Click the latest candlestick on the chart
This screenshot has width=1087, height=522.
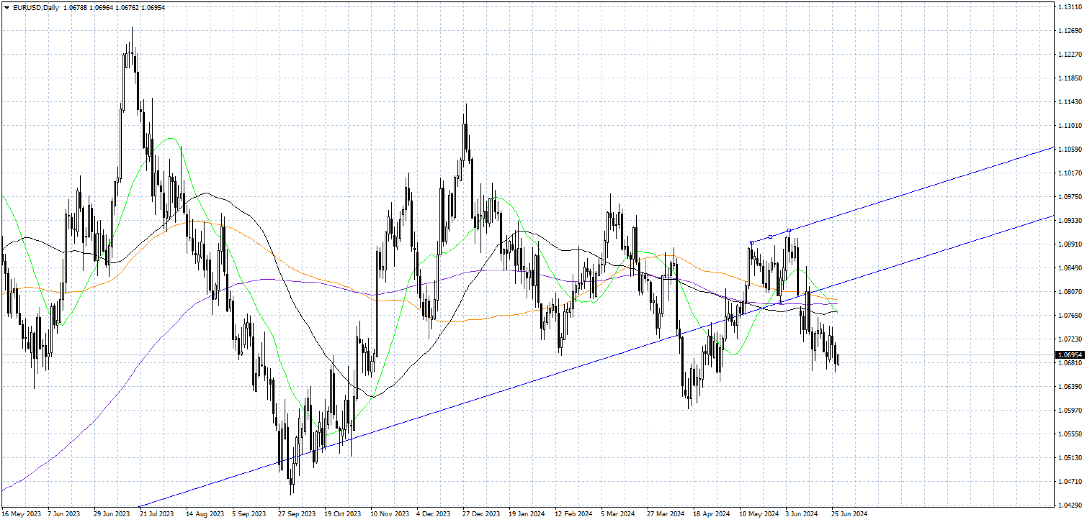[x=838, y=359]
